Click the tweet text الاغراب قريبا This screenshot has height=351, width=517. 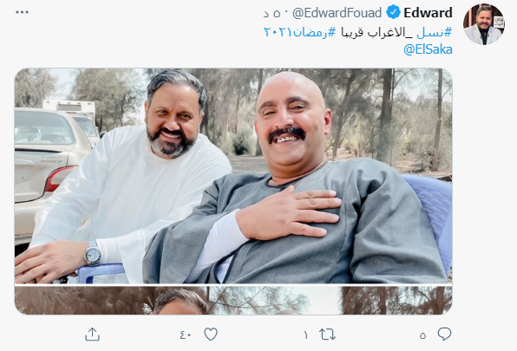coord(376,32)
